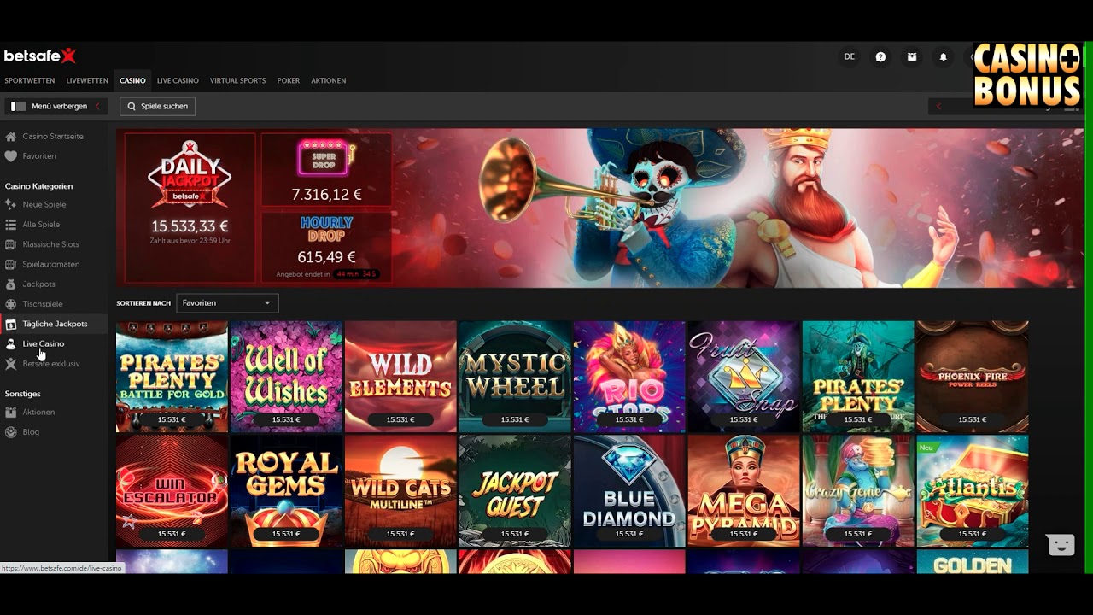Image resolution: width=1093 pixels, height=615 pixels.
Task: Go to Casino Startseite
Action: pos(53,137)
